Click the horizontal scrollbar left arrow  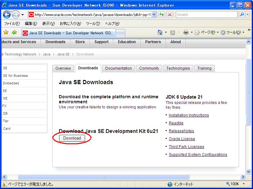pos(4,177)
